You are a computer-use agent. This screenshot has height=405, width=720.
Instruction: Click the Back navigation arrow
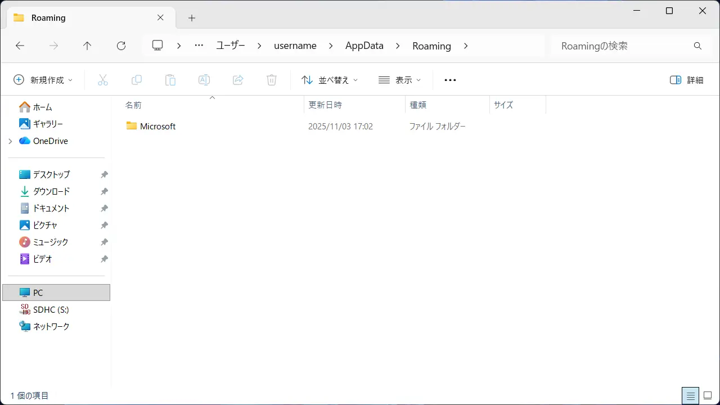[x=20, y=46]
